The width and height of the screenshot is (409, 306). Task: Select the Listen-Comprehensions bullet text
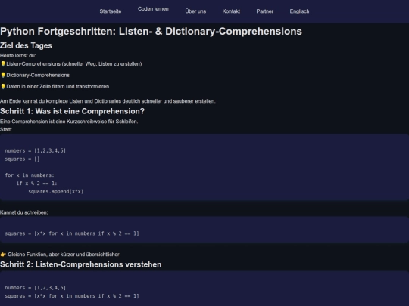pyautogui.click(x=74, y=64)
